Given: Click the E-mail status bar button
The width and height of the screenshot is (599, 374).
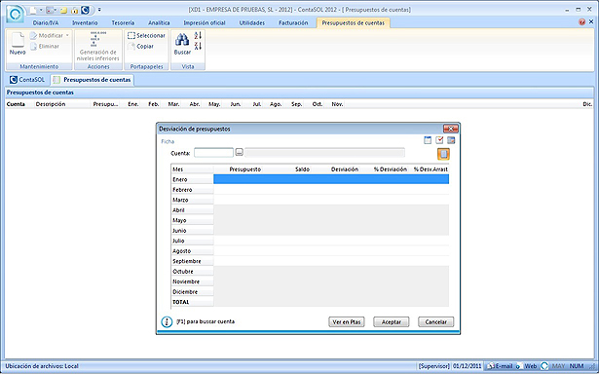Looking at the screenshot, I should pyautogui.click(x=500, y=366).
